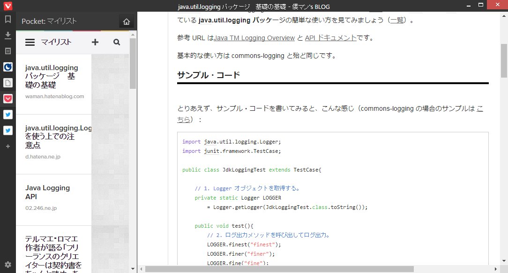
Task: Follow the 'Java TM Logging Overview' link
Action: pyautogui.click(x=254, y=38)
